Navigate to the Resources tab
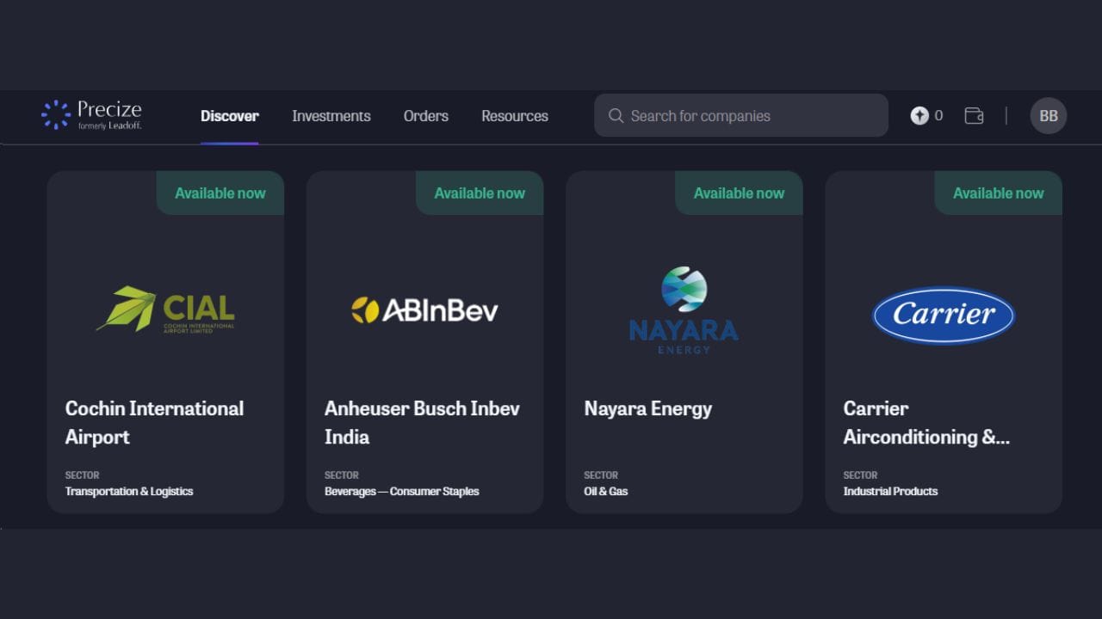Screen dimensions: 1102x619 click(x=514, y=116)
